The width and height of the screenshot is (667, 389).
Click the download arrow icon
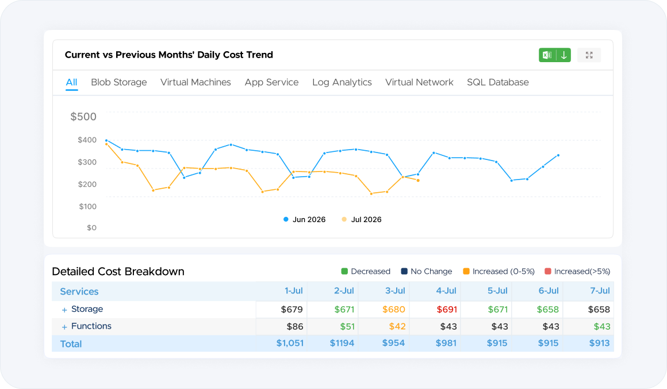click(563, 55)
